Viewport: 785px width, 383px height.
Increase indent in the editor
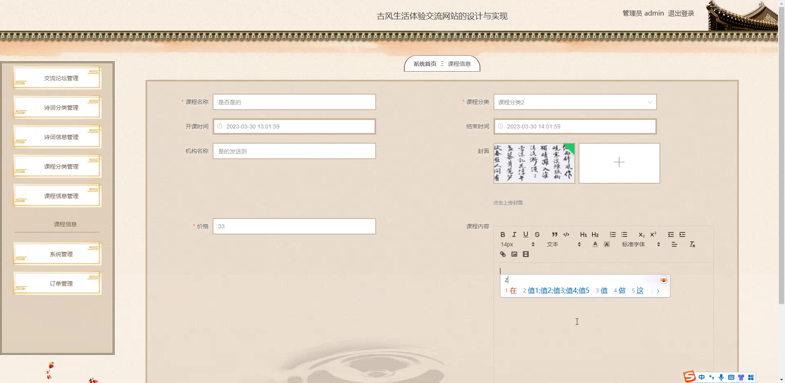(682, 234)
